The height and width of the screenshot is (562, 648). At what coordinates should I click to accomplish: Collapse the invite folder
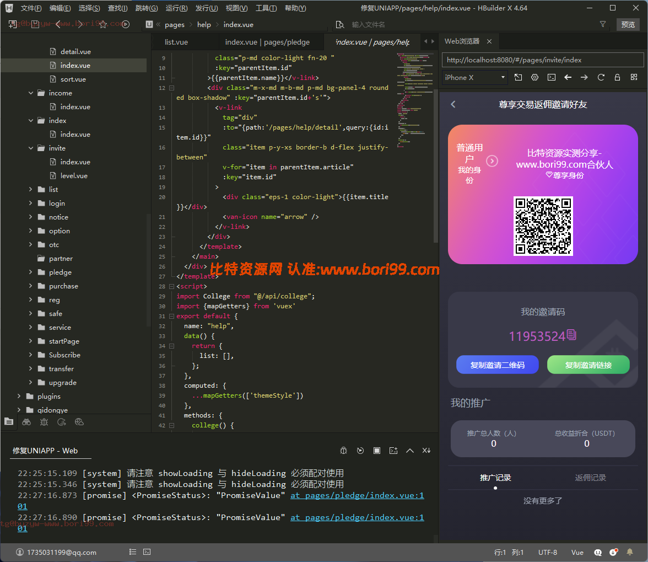pos(31,148)
